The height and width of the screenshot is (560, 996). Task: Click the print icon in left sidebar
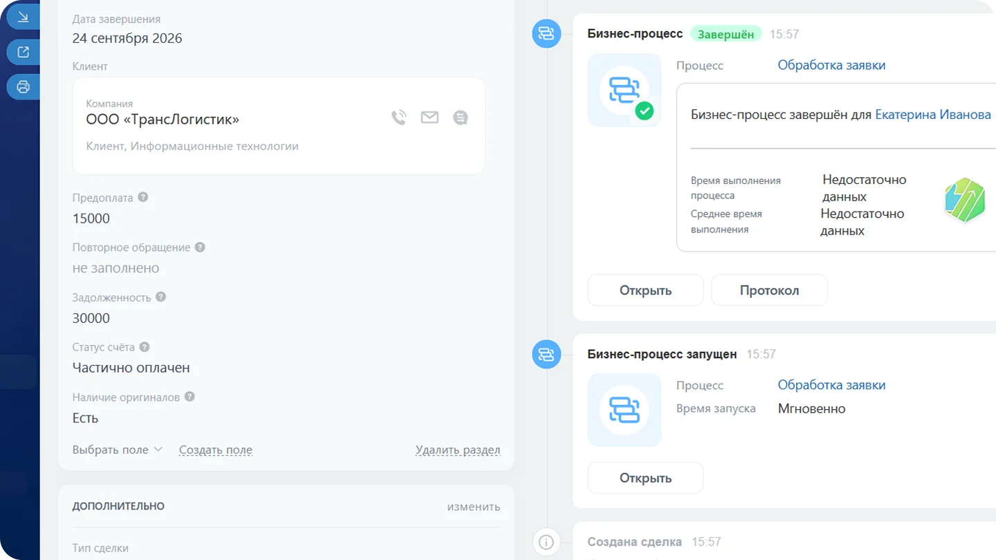pyautogui.click(x=23, y=87)
